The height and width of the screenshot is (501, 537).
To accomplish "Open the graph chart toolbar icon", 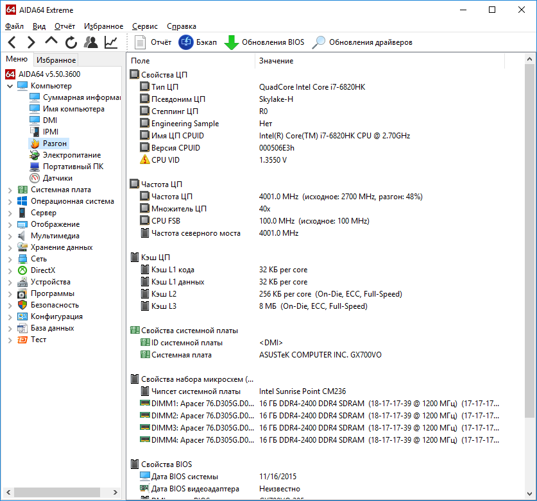I will pos(111,42).
